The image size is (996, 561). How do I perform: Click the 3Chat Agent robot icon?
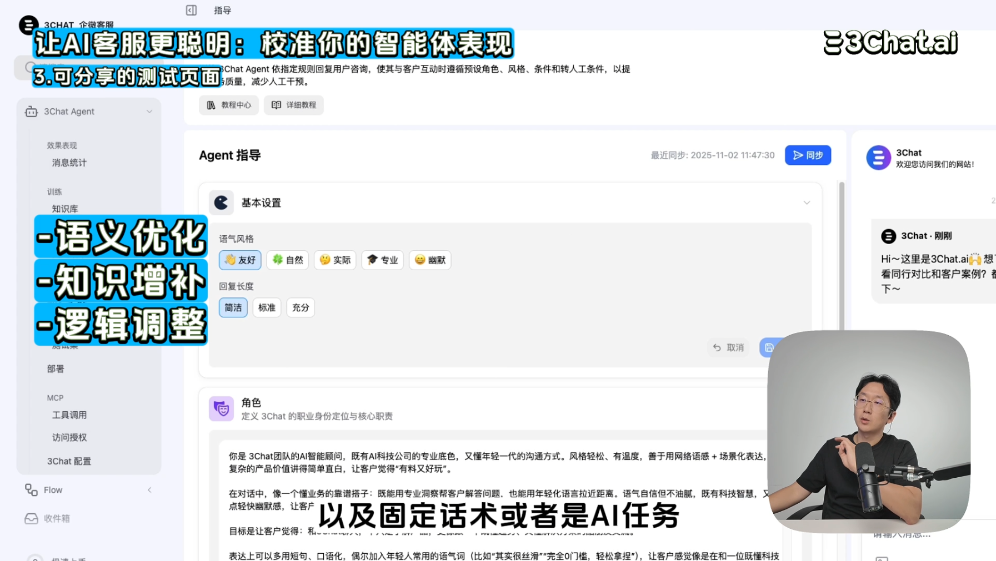[x=31, y=112]
